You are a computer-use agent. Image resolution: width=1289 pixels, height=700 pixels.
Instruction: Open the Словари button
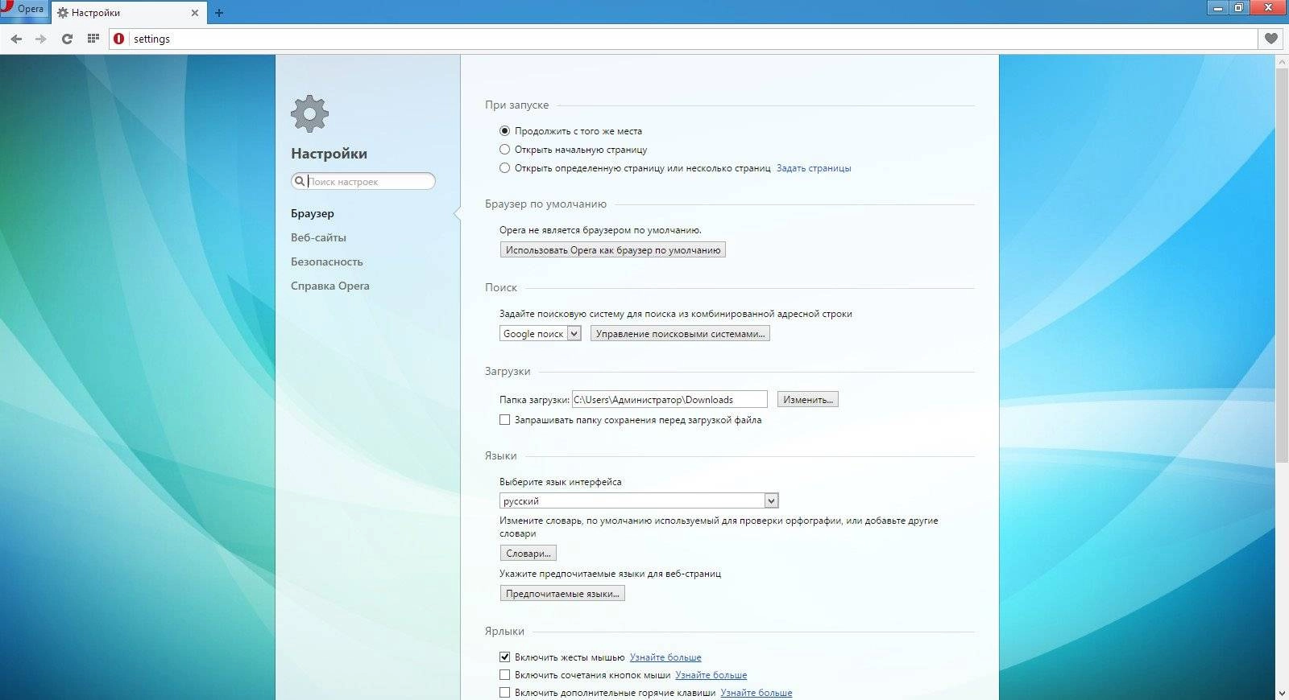pos(528,553)
